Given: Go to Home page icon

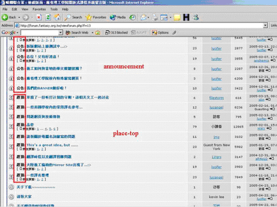Looking at the screenshot, I should 57,17.
